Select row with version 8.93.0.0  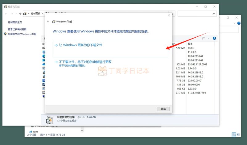pyautogui.click(x=192, y=89)
